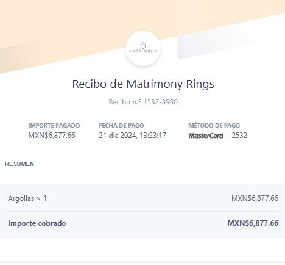This screenshot has width=285, height=265.
Task: Click the summary panel light blue background
Action: pos(142,211)
